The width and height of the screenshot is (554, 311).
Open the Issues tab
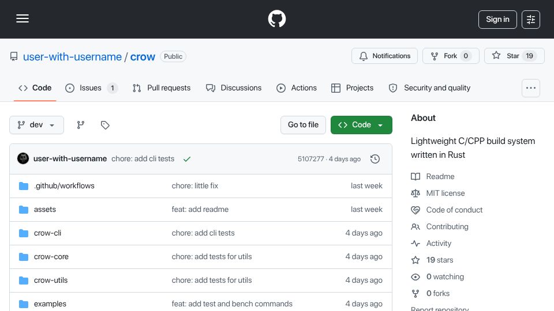pyautogui.click(x=91, y=88)
